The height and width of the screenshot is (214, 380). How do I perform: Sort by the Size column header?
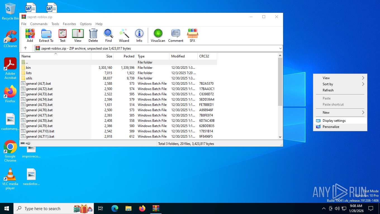click(x=102, y=56)
